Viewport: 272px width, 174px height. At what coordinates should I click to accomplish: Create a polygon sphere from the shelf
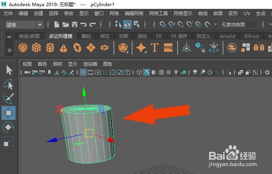[23, 47]
